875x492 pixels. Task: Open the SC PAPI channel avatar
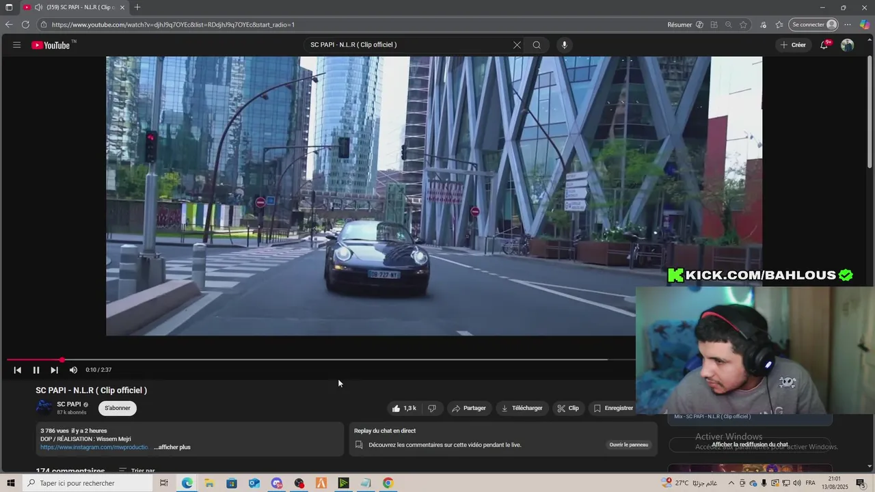click(44, 408)
